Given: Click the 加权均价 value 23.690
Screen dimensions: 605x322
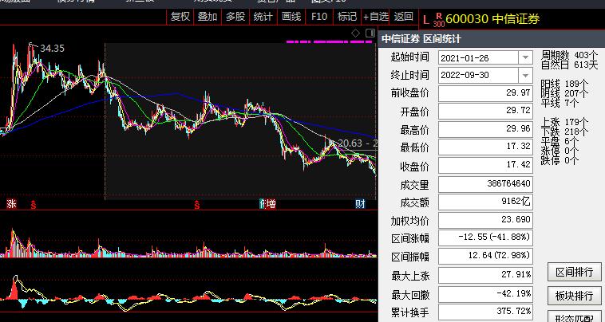Looking at the screenshot, I should (486, 220).
